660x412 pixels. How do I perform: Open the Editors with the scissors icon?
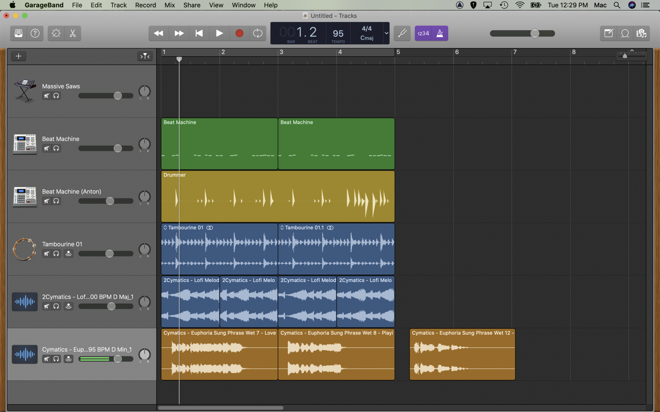pyautogui.click(x=72, y=33)
